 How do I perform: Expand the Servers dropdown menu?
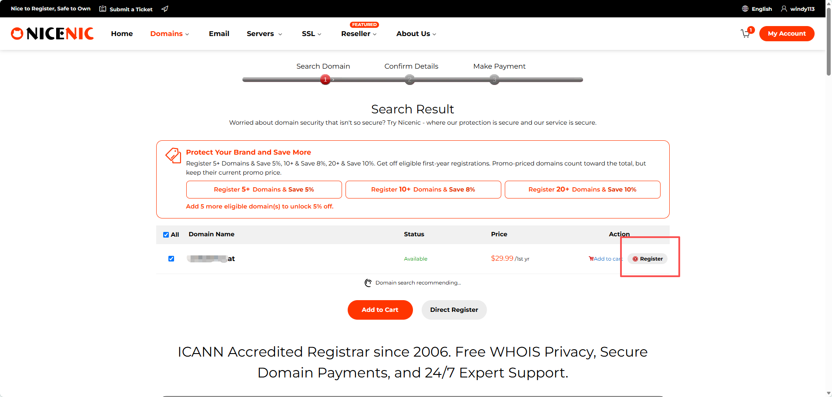pyautogui.click(x=265, y=33)
